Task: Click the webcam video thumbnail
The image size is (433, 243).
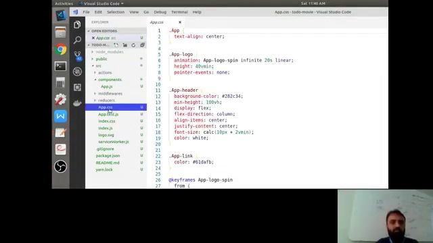Action: click(385, 216)
